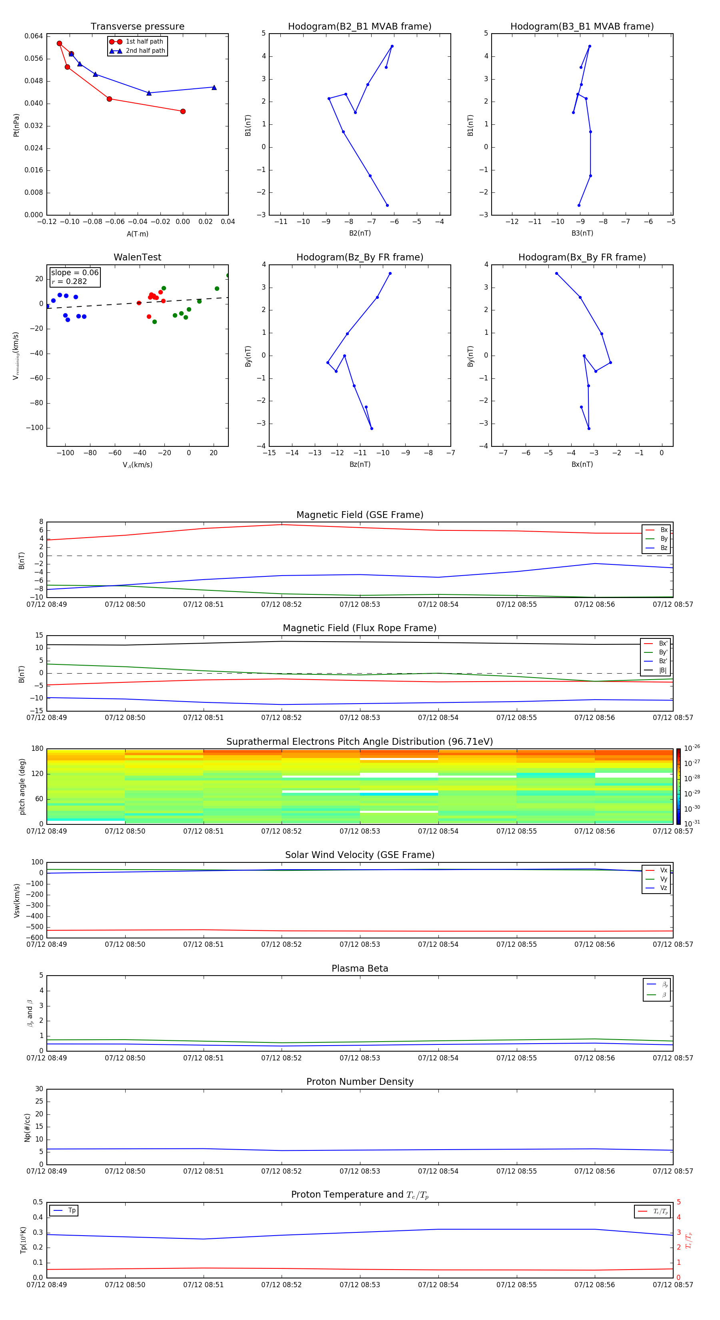Click the 'Hodogram(Bz_By FR frame)' title

[x=360, y=257]
